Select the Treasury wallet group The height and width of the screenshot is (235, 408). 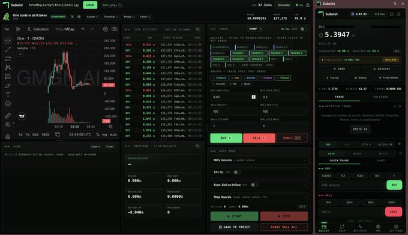[x=220, y=78]
